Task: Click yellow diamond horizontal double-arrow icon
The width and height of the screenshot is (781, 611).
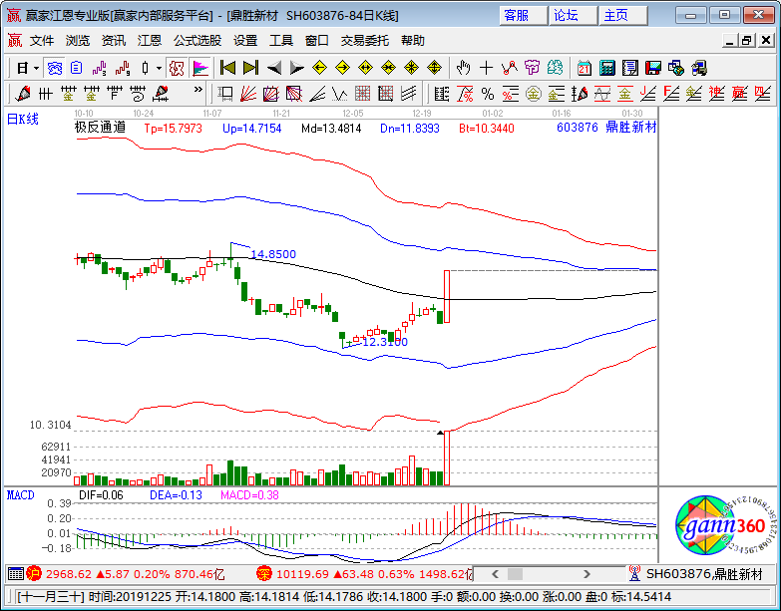Action: coord(366,68)
